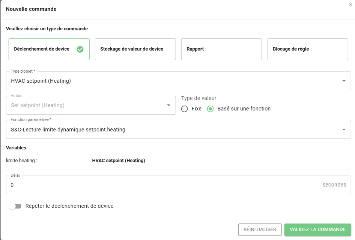Image resolution: width=355 pixels, height=240 pixels.
Task: Click the Répéter le déclenchement label text
Action: pos(69,206)
